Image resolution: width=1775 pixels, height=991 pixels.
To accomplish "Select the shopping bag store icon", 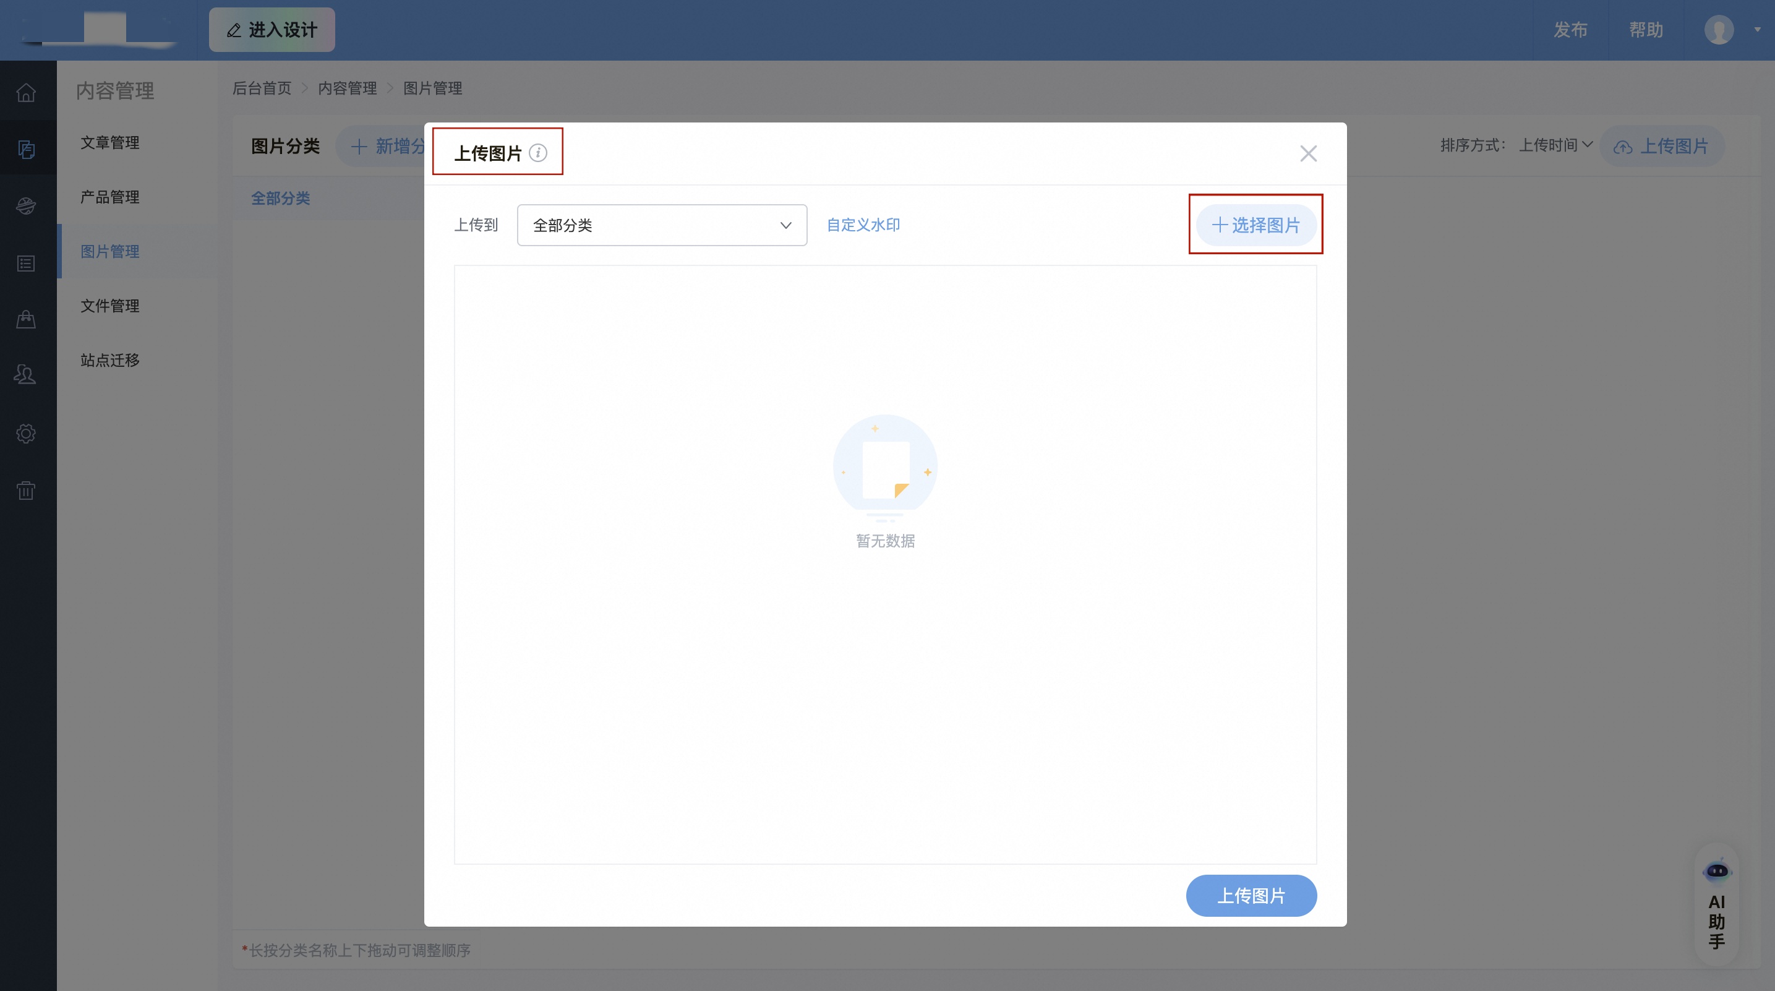I will 25,319.
